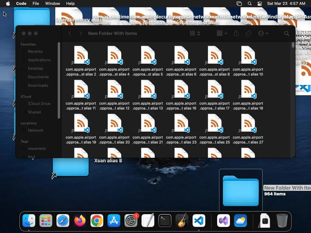Select file ending in alias 16
This screenshot has height=233, width=311.
click(x=181, y=95)
